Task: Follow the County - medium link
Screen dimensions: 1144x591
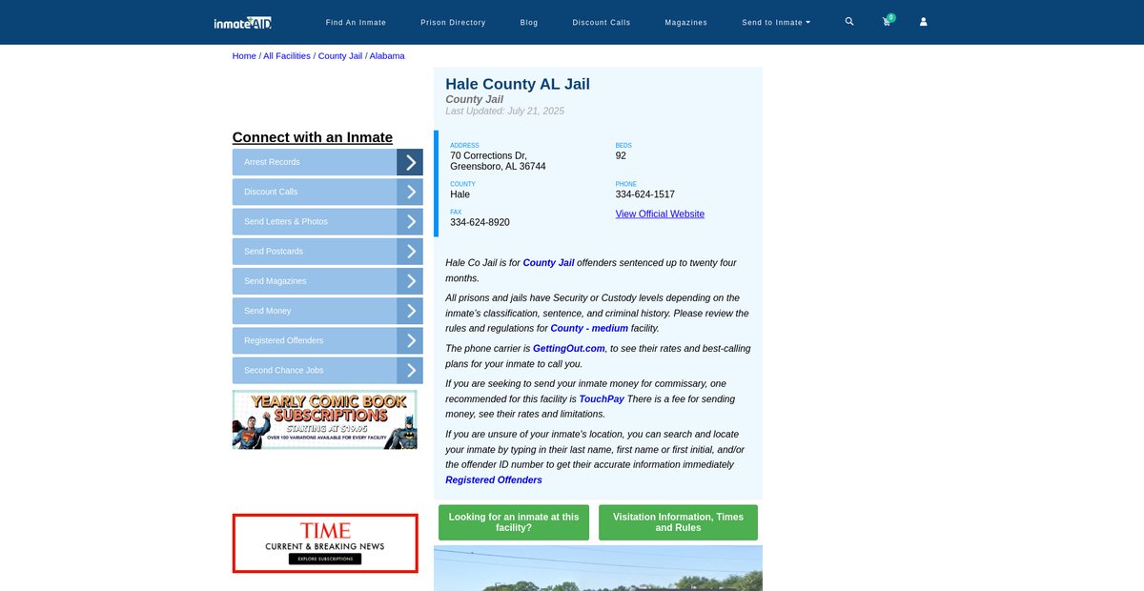Action: click(x=589, y=328)
